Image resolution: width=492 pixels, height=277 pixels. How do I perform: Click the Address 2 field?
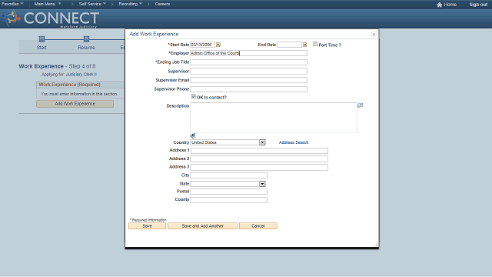pos(259,159)
